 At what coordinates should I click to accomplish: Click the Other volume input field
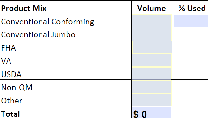[152, 100]
